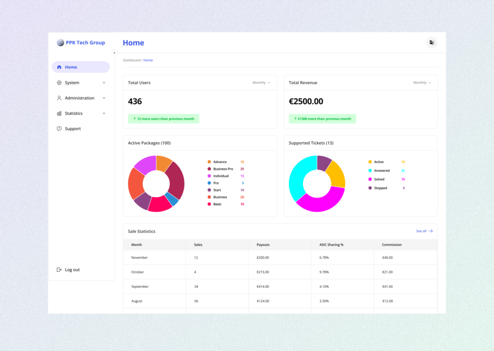This screenshot has height=351, width=494.
Task: Click the See all link in Sale Statistics
Action: [424, 231]
